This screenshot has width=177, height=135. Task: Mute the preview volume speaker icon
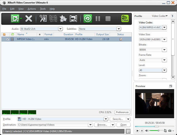point(147,130)
